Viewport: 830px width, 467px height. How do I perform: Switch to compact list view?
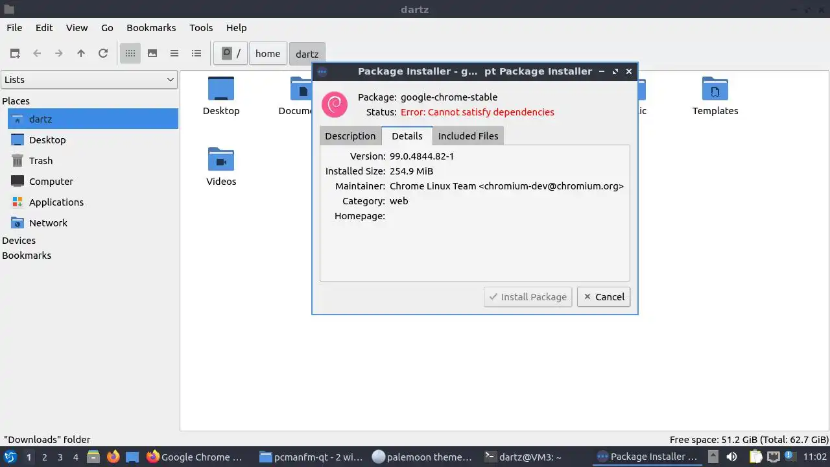point(174,53)
